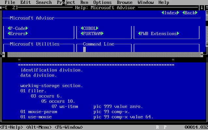Click the 'R' status indicator
This screenshot has width=208, height=130.
[157, 127]
